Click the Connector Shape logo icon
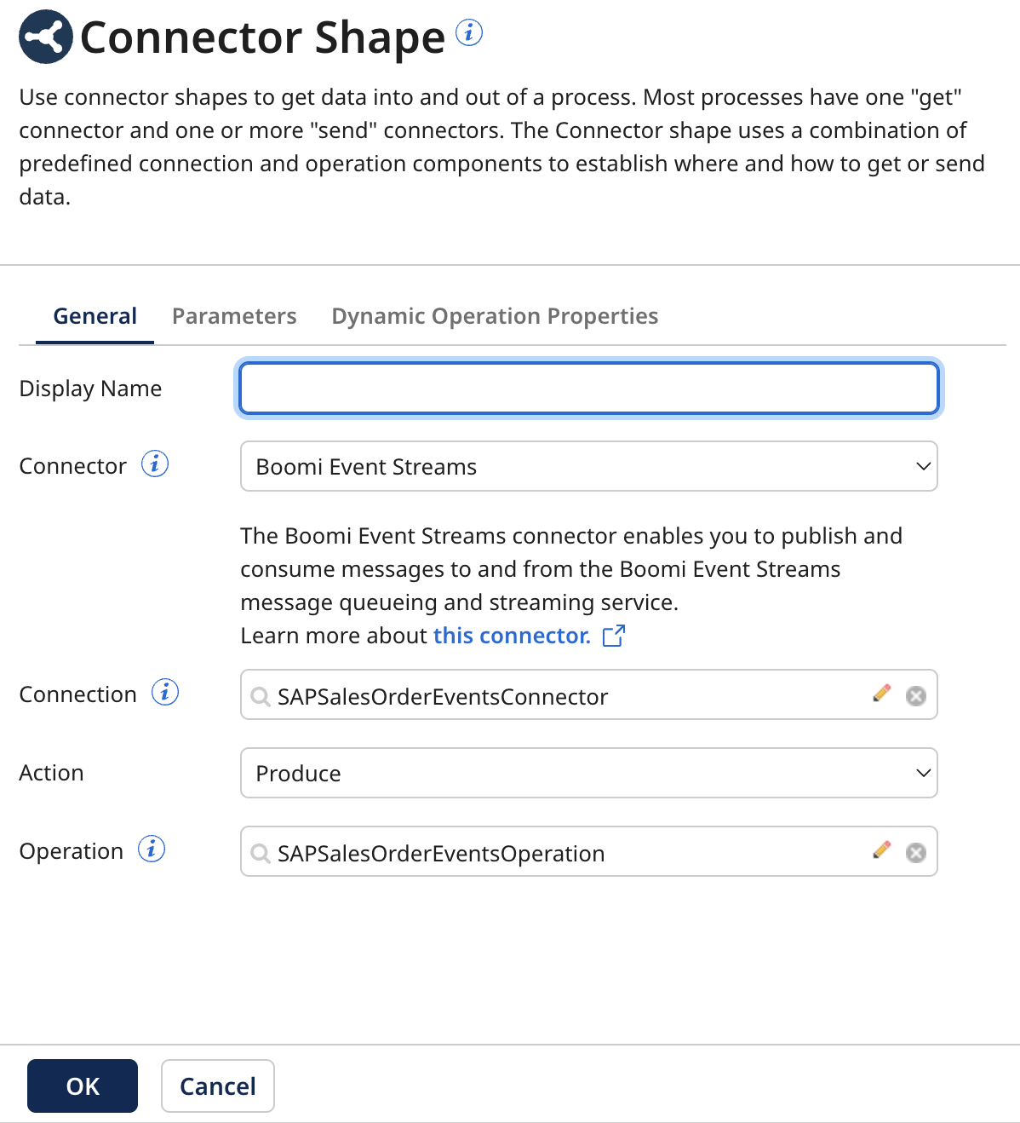The height and width of the screenshot is (1123, 1020). [x=44, y=37]
